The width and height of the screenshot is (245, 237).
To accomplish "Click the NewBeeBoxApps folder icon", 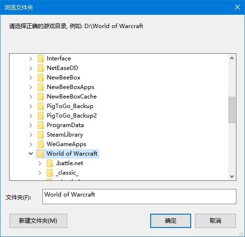I will [x=41, y=87].
